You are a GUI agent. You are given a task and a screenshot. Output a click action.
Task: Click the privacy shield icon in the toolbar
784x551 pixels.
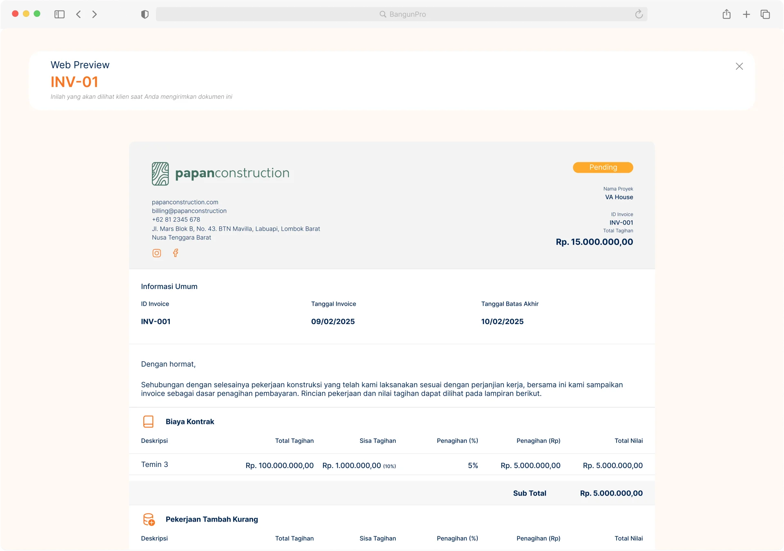[145, 14]
